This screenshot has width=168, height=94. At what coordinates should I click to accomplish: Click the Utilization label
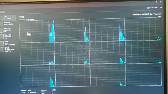pos(24,90)
